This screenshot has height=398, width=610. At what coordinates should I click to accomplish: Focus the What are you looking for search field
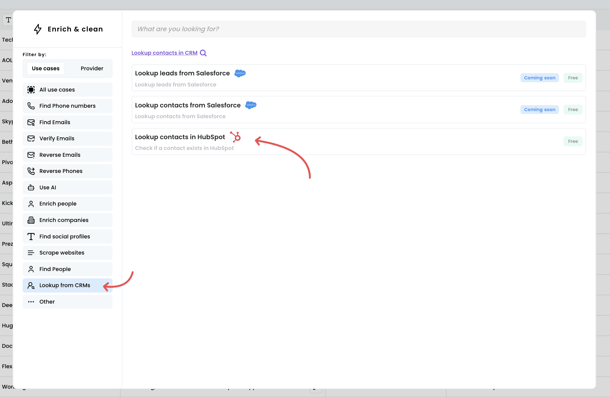(359, 29)
